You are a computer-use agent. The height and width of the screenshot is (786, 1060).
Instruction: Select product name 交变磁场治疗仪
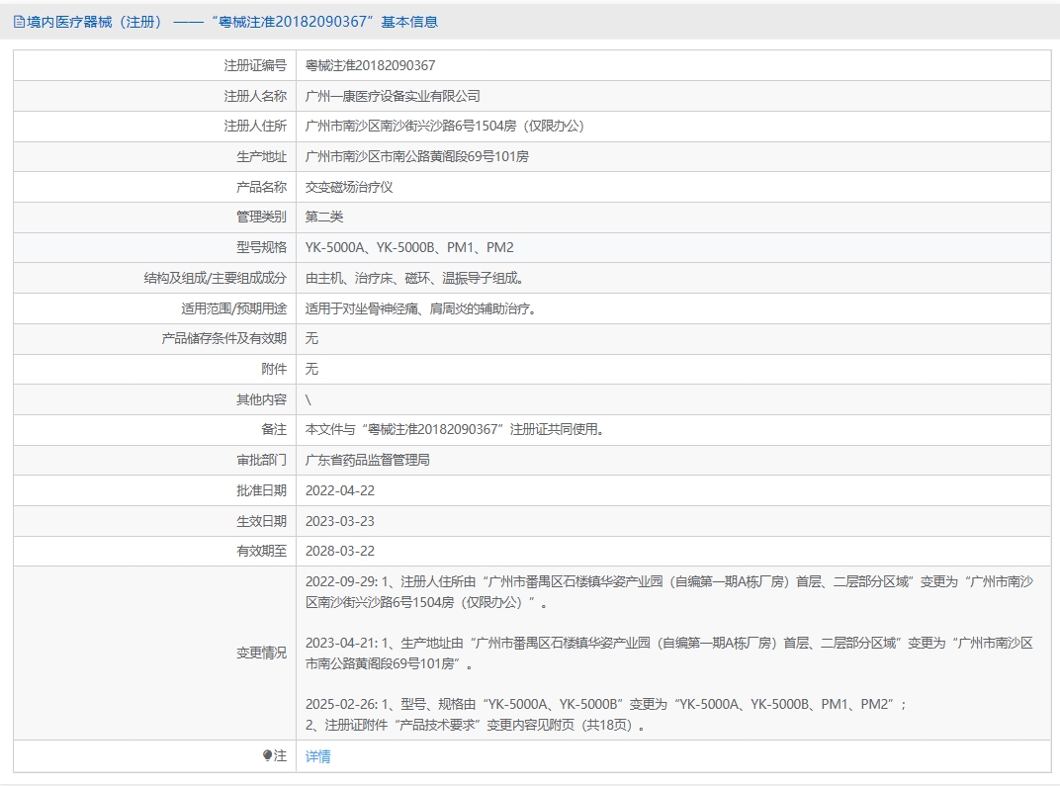tap(349, 187)
